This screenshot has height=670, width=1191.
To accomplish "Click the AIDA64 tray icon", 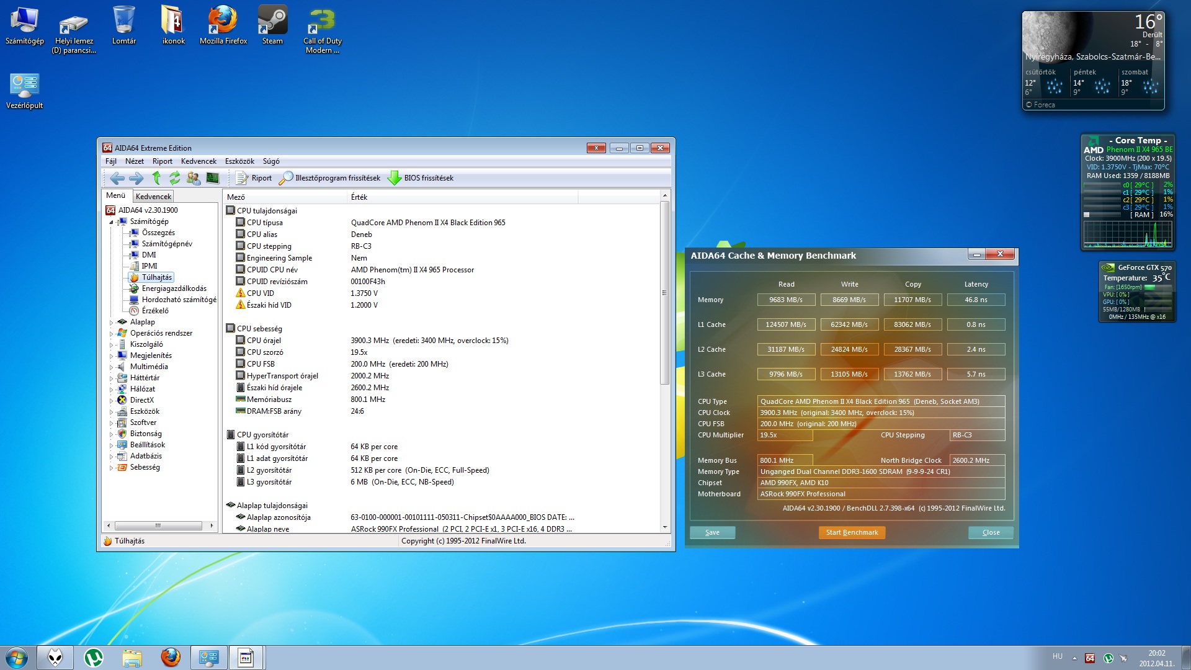I will 1090,658.
